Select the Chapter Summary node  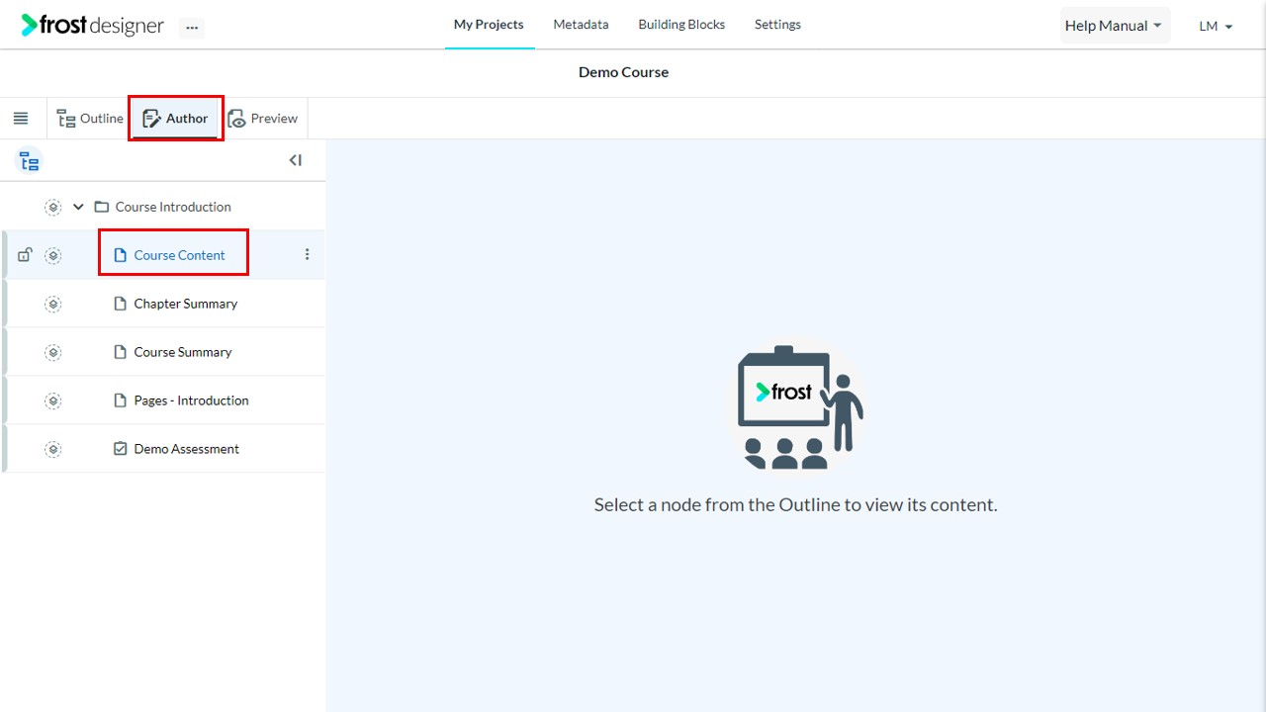click(186, 304)
